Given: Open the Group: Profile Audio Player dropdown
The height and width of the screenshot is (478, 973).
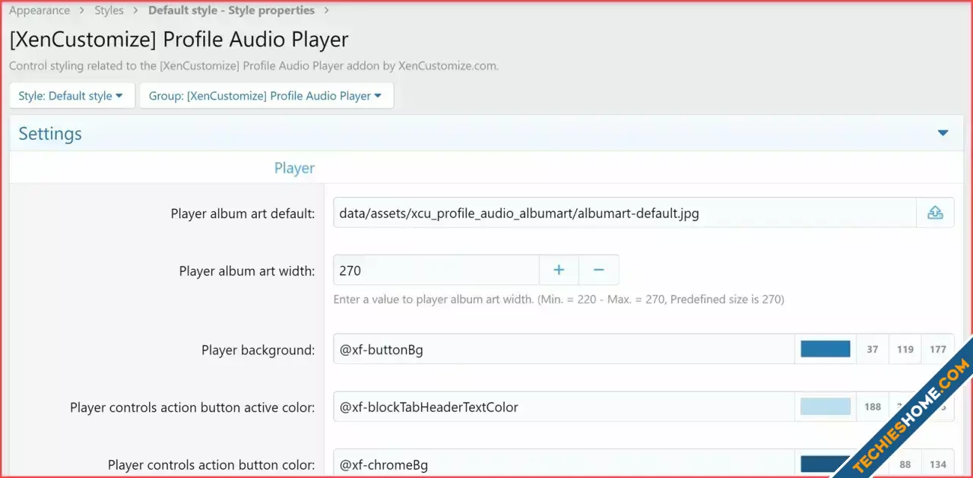Looking at the screenshot, I should pos(266,96).
